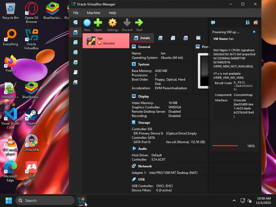
Task: Click the Preview section header
Action: (205, 47)
